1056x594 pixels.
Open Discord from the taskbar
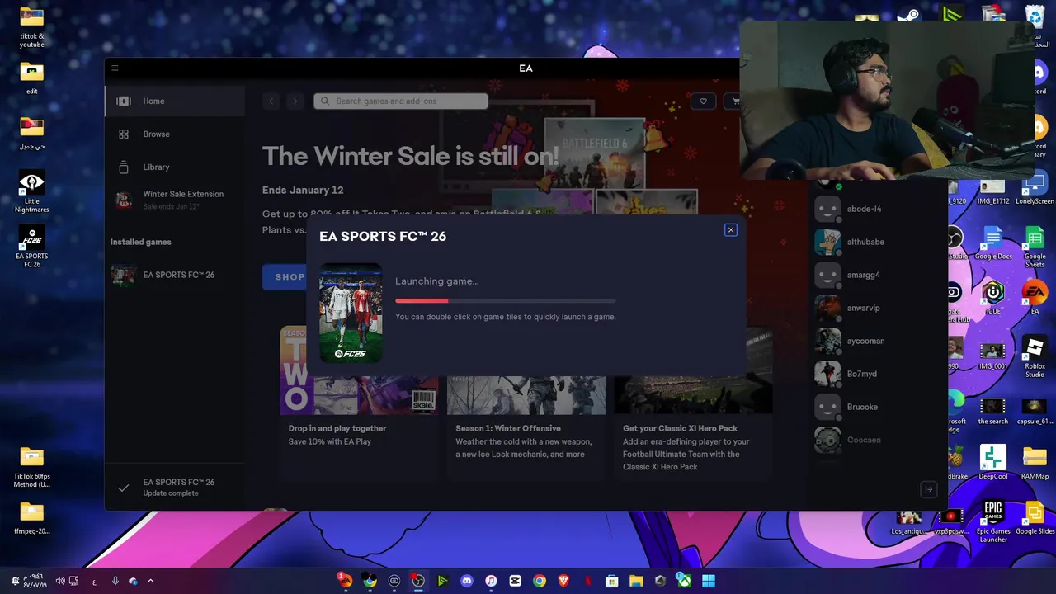click(x=467, y=581)
